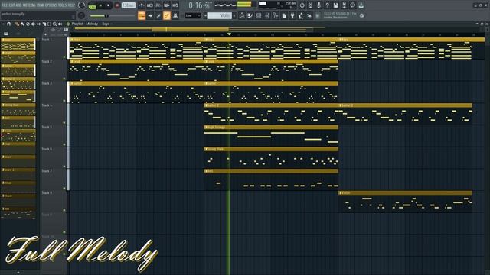Image resolution: width=490 pixels, height=275 pixels.
Task: Open the PATTERNS menu
Action: (29, 5)
